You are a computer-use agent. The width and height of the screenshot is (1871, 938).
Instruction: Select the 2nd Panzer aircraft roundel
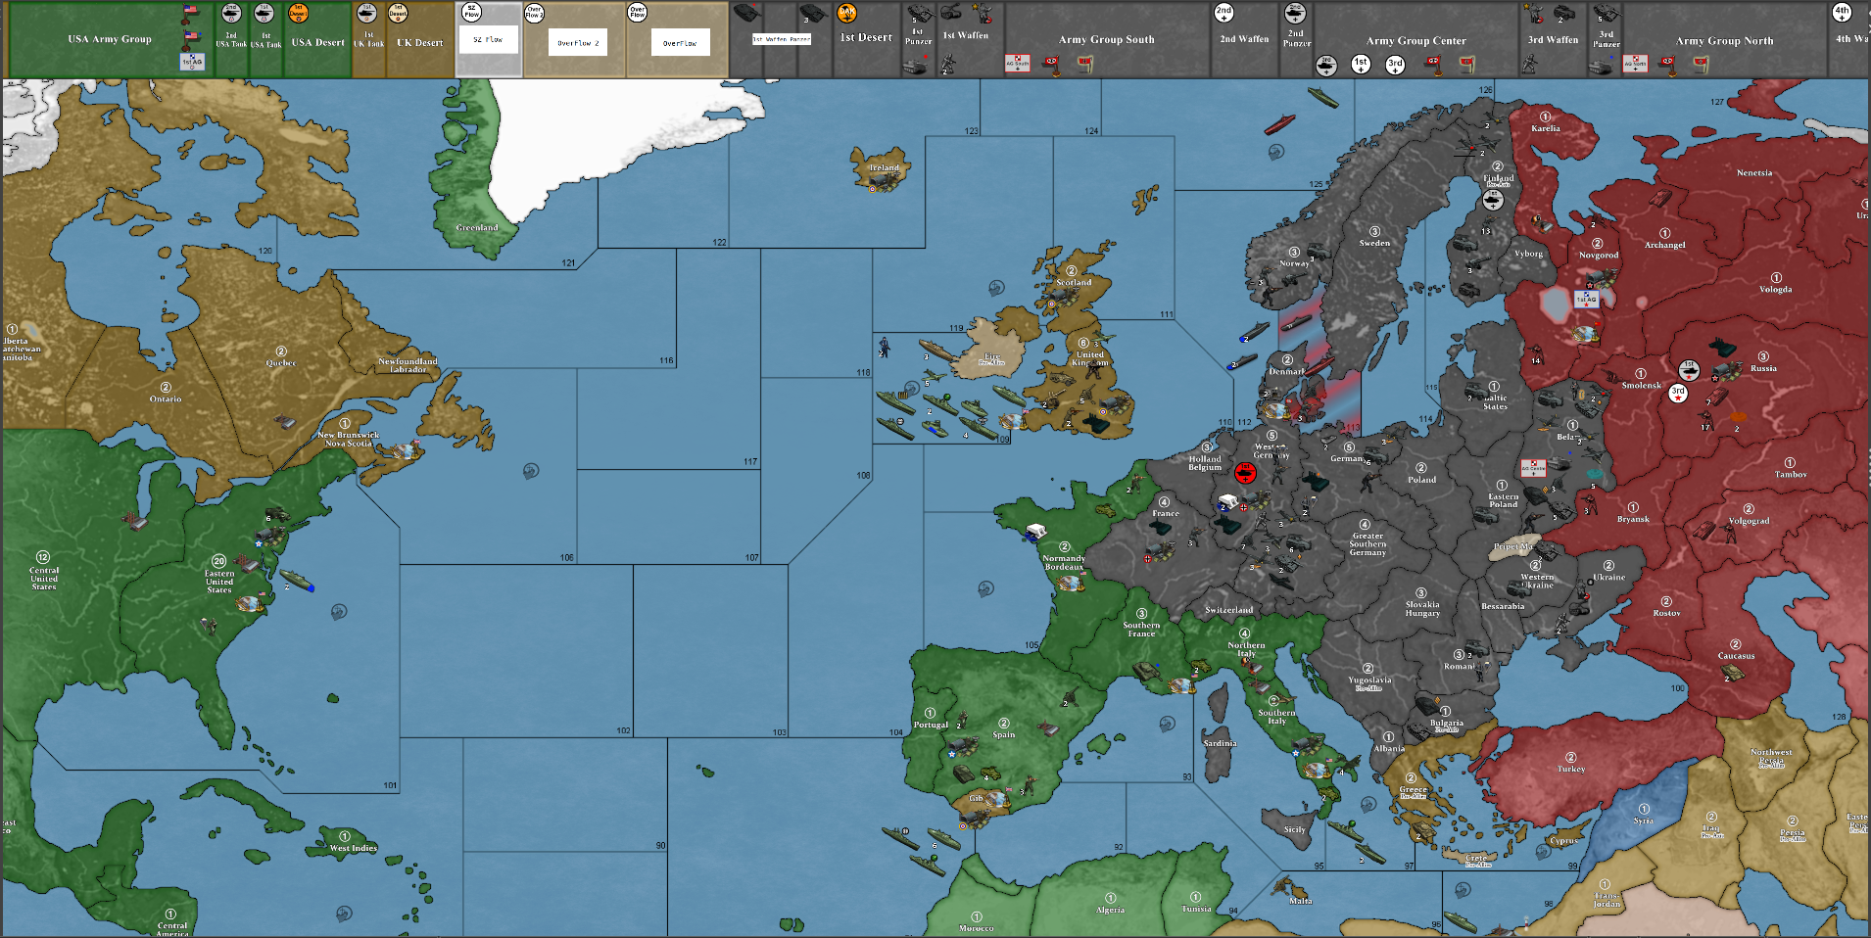(1295, 14)
